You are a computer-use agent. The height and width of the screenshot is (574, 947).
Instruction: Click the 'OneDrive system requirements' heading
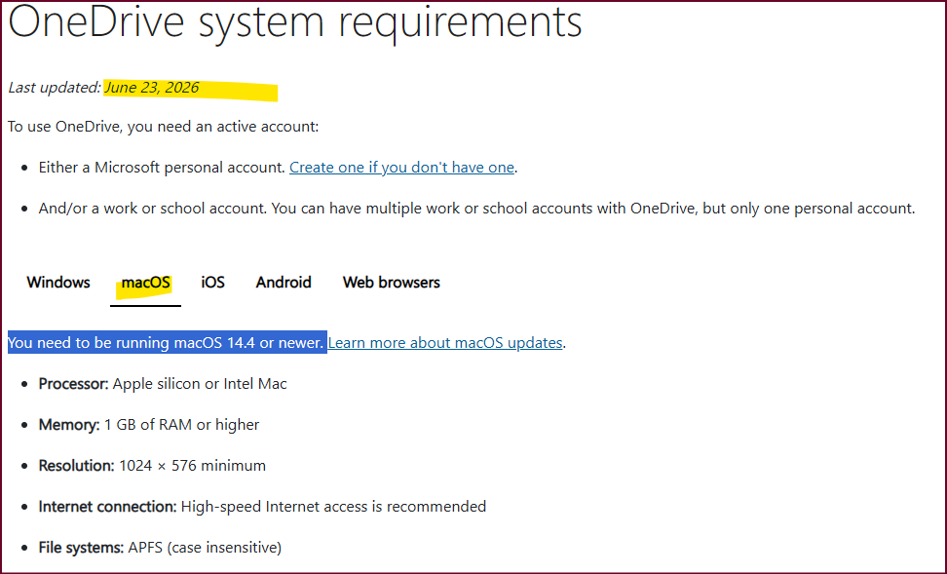[295, 23]
